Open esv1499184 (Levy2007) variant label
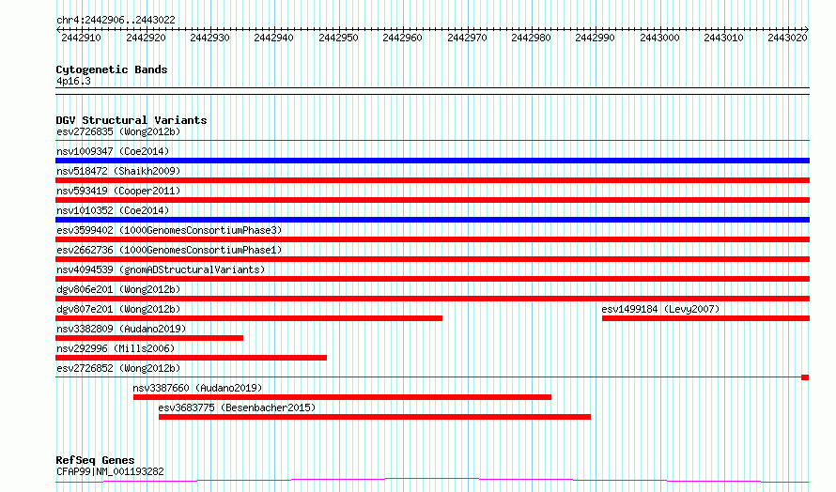 click(x=660, y=309)
